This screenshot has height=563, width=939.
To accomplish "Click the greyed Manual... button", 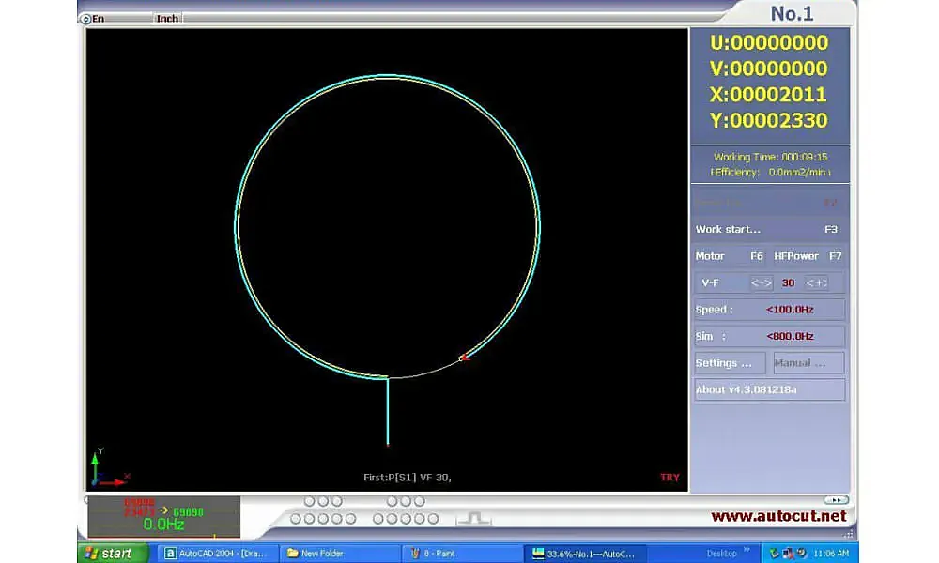I will 808,363.
